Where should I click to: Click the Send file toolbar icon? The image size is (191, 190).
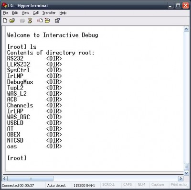(40, 21)
